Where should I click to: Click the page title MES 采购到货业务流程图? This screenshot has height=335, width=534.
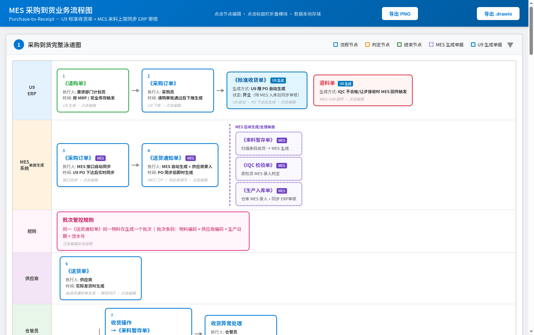tap(51, 10)
